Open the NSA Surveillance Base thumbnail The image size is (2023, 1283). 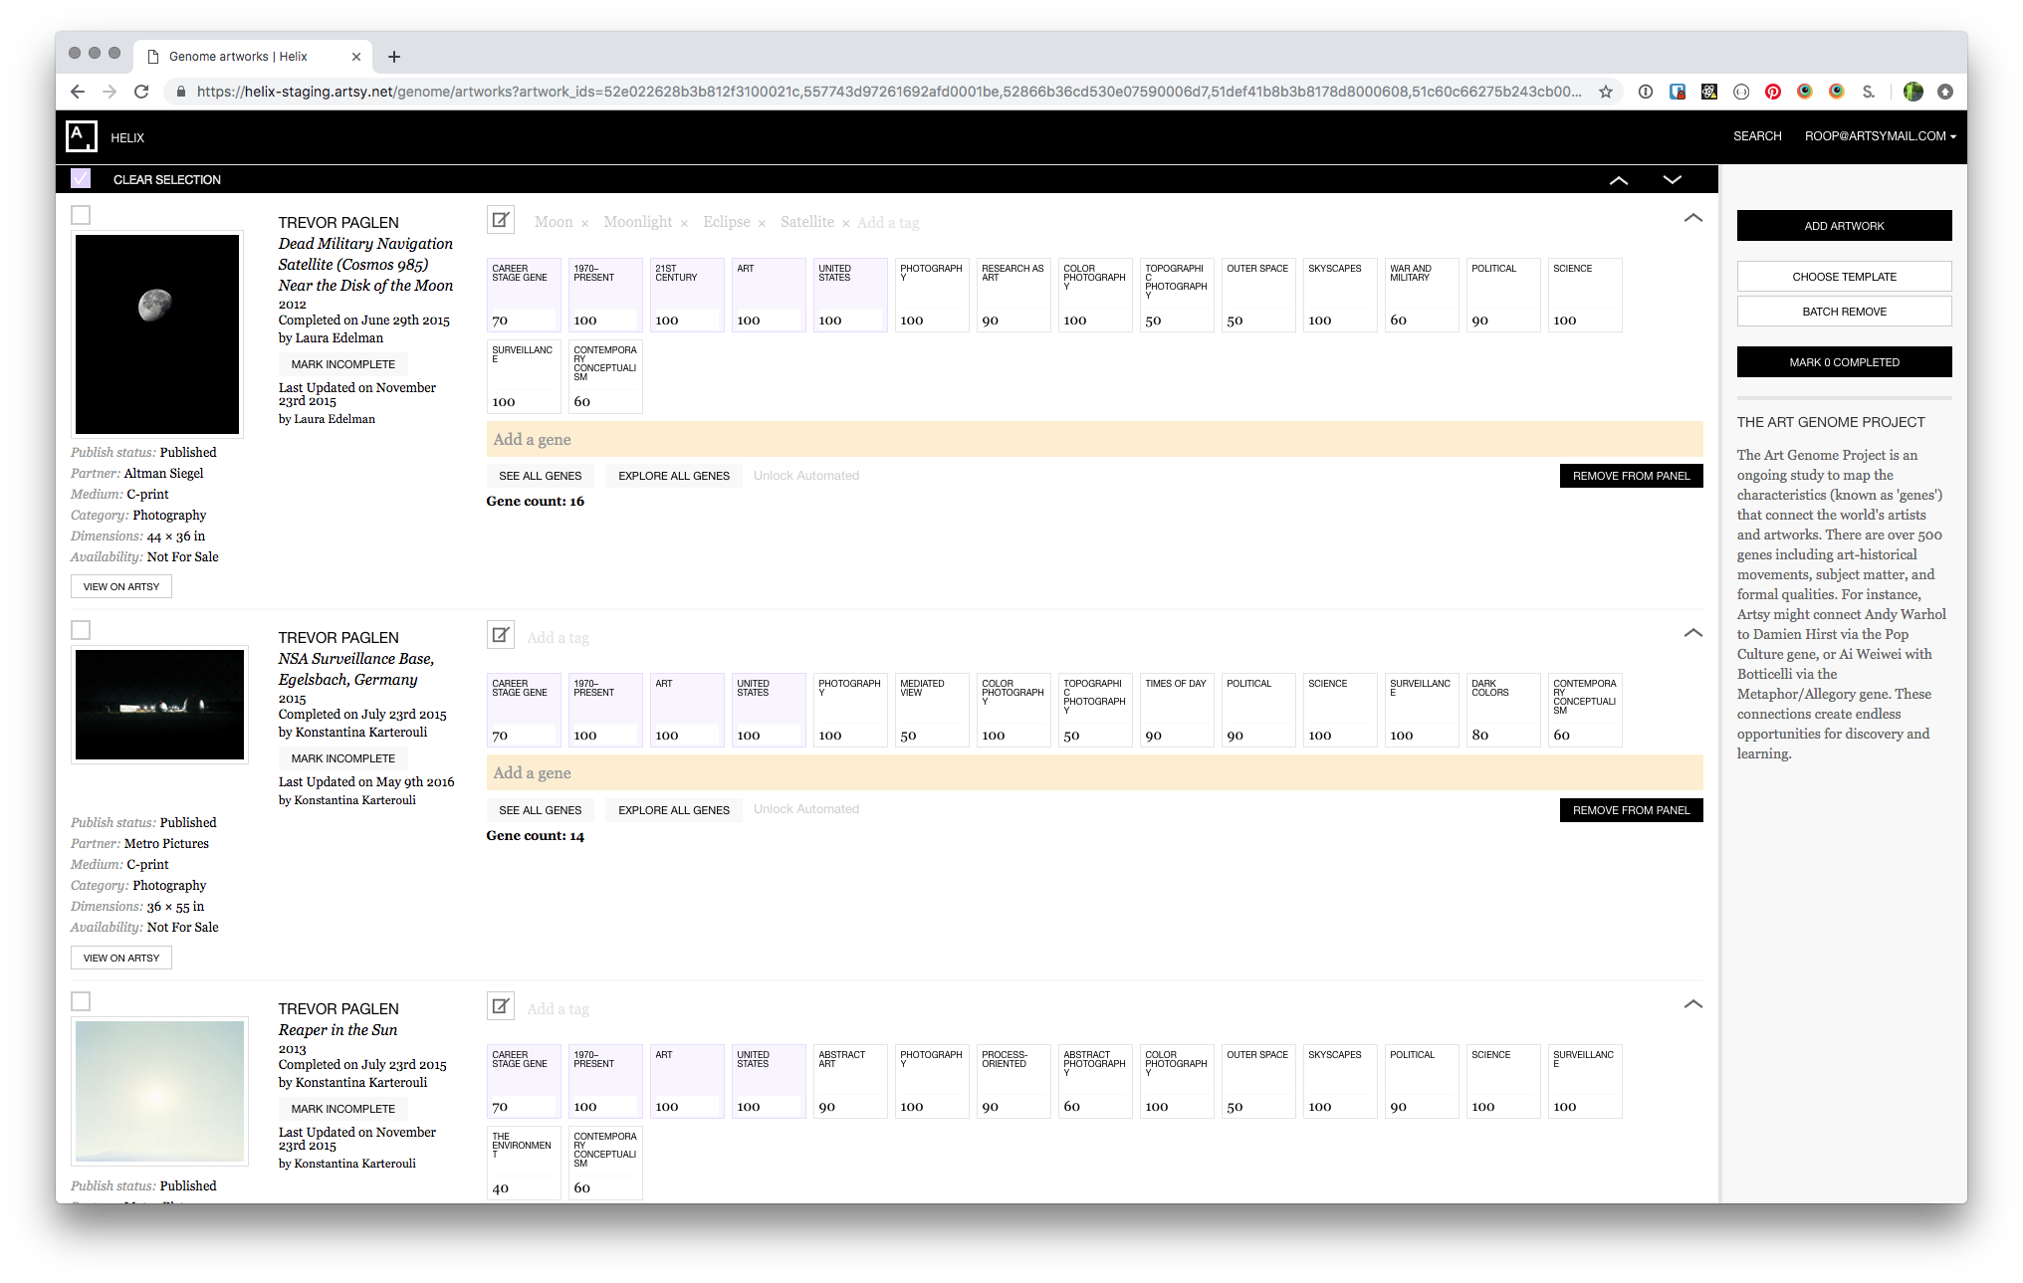(159, 705)
